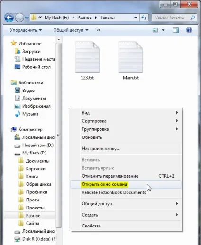Toggle the preview pane icon
Viewport: 201px width, 245px height.
click(175, 30)
